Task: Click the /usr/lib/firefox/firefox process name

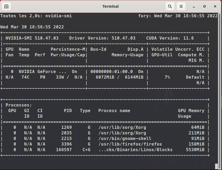Action: 130,144
